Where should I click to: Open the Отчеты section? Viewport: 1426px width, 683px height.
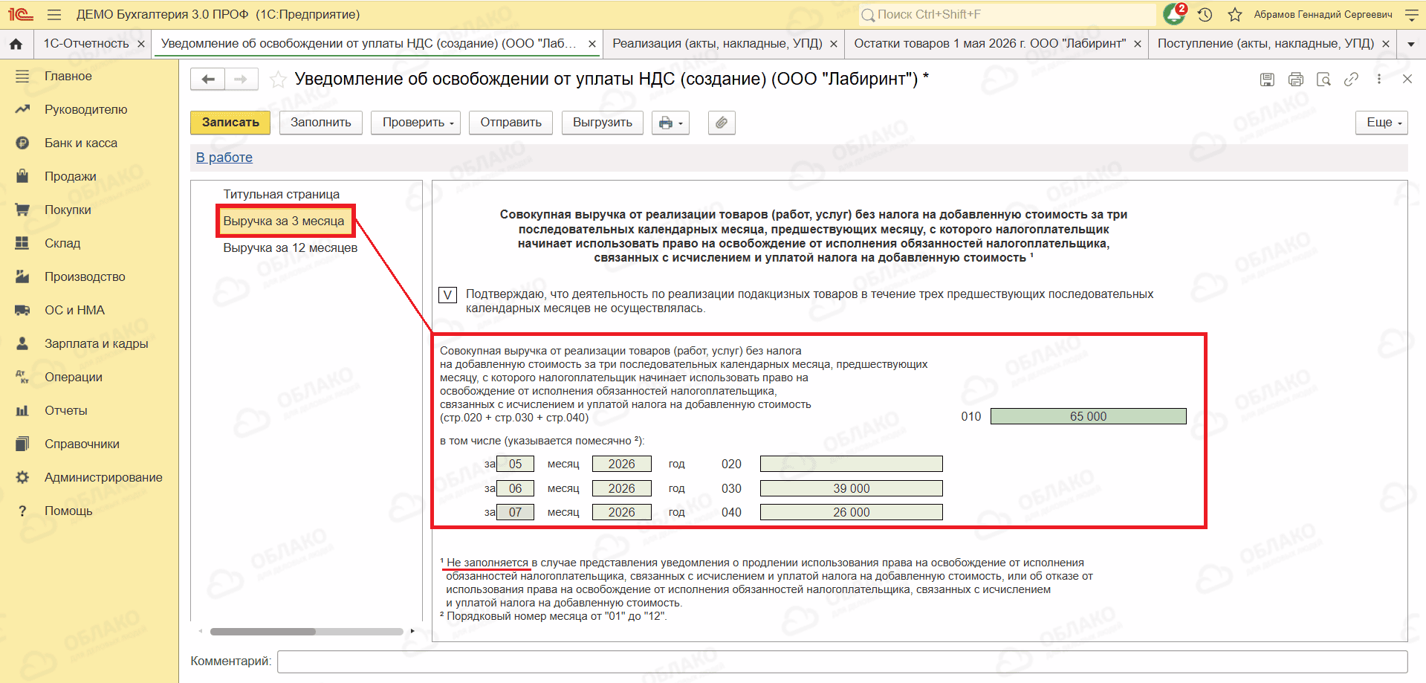click(65, 410)
